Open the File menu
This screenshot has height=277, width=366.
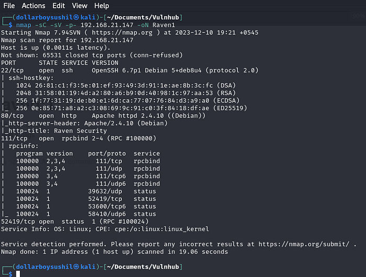9,6
